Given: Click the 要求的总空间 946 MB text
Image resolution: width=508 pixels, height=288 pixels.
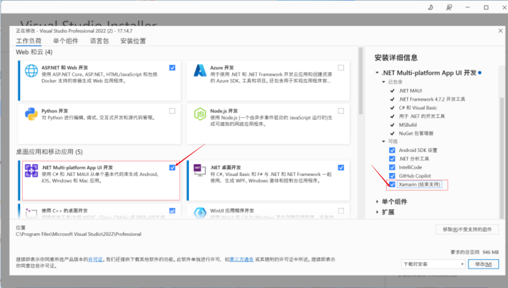Looking at the screenshot, I should point(474,252).
